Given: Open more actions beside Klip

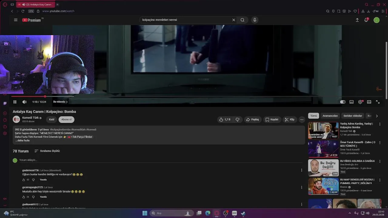Looking at the screenshot, I should pos(302,120).
